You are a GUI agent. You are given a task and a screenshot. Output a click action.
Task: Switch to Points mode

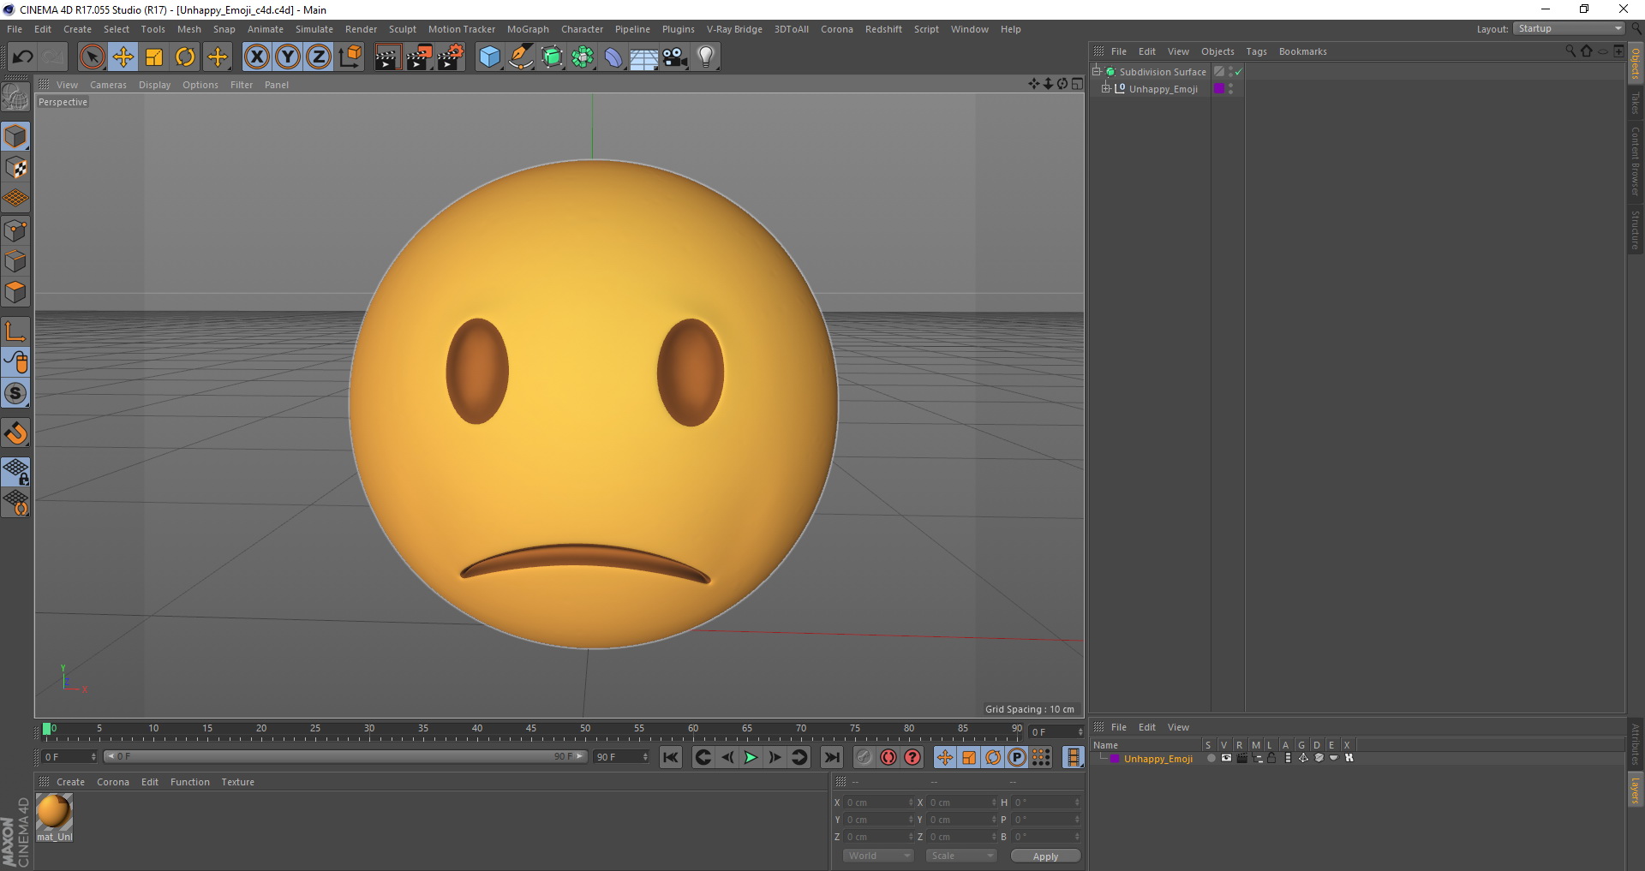(15, 230)
